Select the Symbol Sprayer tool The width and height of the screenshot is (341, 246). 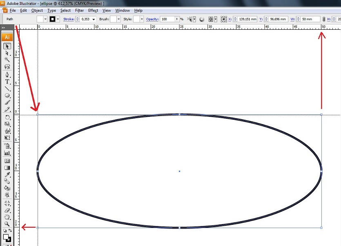[7, 146]
